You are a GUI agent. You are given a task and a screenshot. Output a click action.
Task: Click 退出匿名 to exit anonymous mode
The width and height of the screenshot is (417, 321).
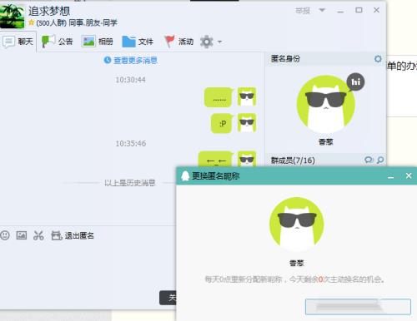click(x=73, y=235)
